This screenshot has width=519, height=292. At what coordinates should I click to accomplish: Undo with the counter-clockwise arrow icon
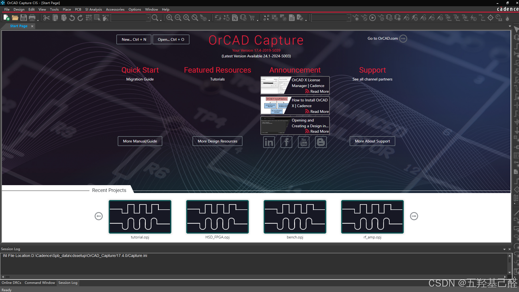tap(72, 18)
